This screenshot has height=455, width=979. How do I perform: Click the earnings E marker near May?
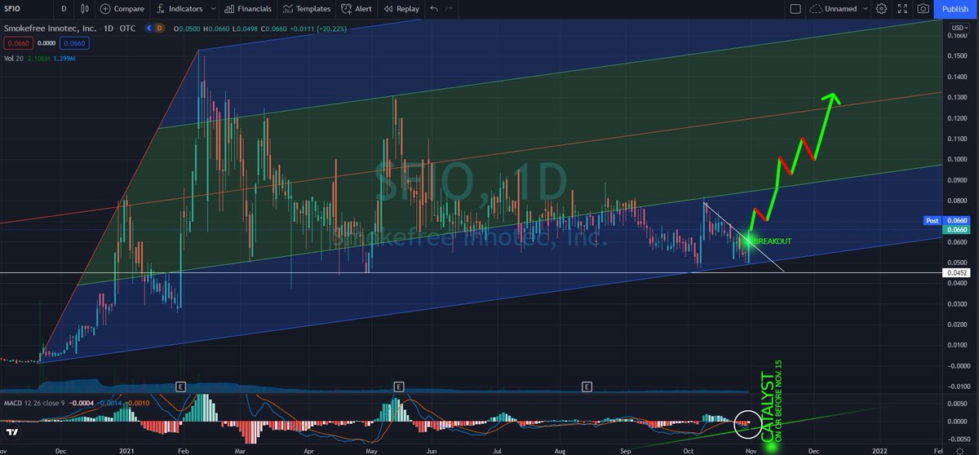coord(399,385)
